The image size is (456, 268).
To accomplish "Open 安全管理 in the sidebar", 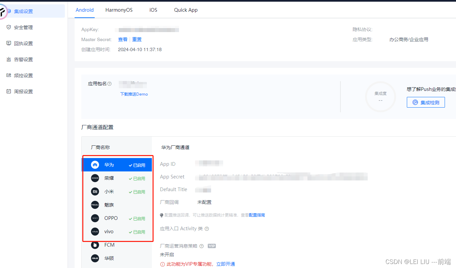I will point(23,27).
